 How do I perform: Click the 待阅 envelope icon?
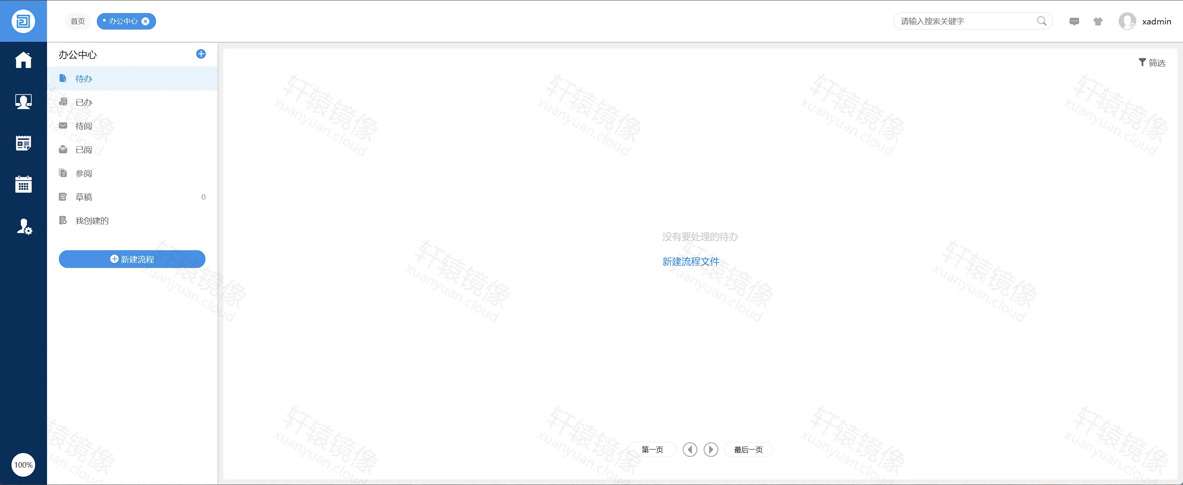tap(63, 126)
